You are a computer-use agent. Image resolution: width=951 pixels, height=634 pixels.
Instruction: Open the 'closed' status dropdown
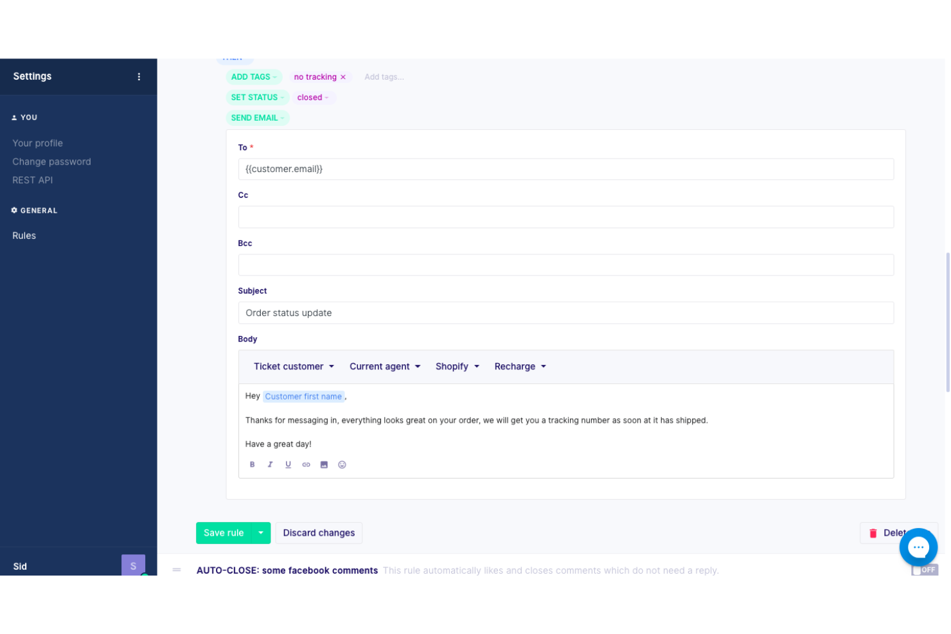point(314,97)
